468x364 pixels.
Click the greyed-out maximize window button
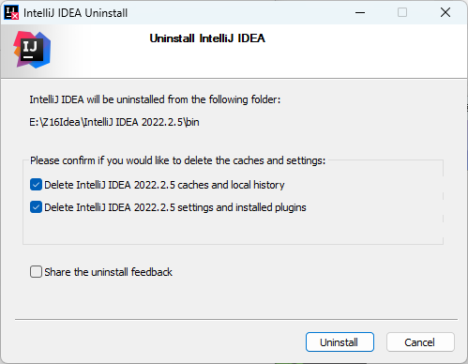click(x=402, y=12)
